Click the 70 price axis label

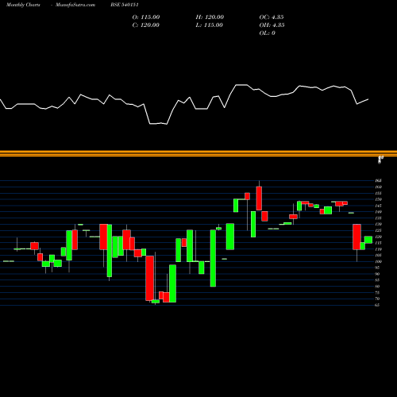click(x=377, y=299)
